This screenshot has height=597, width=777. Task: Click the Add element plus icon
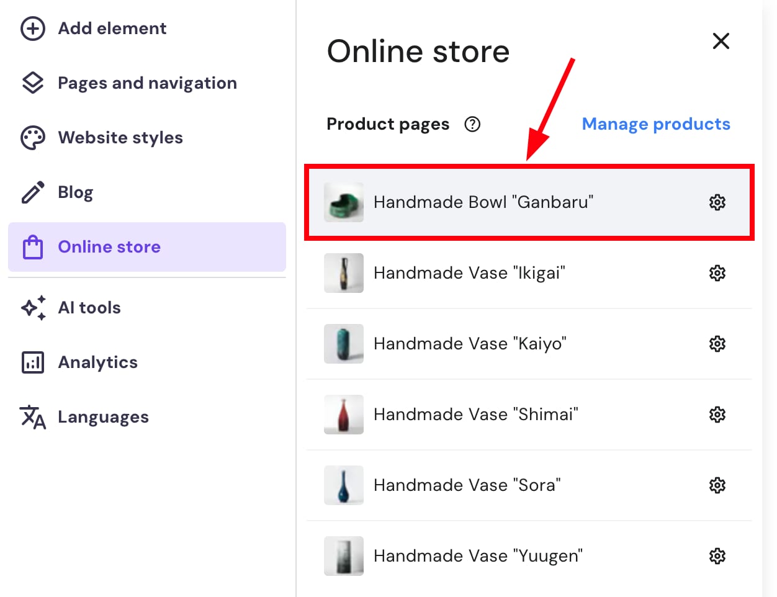click(32, 28)
